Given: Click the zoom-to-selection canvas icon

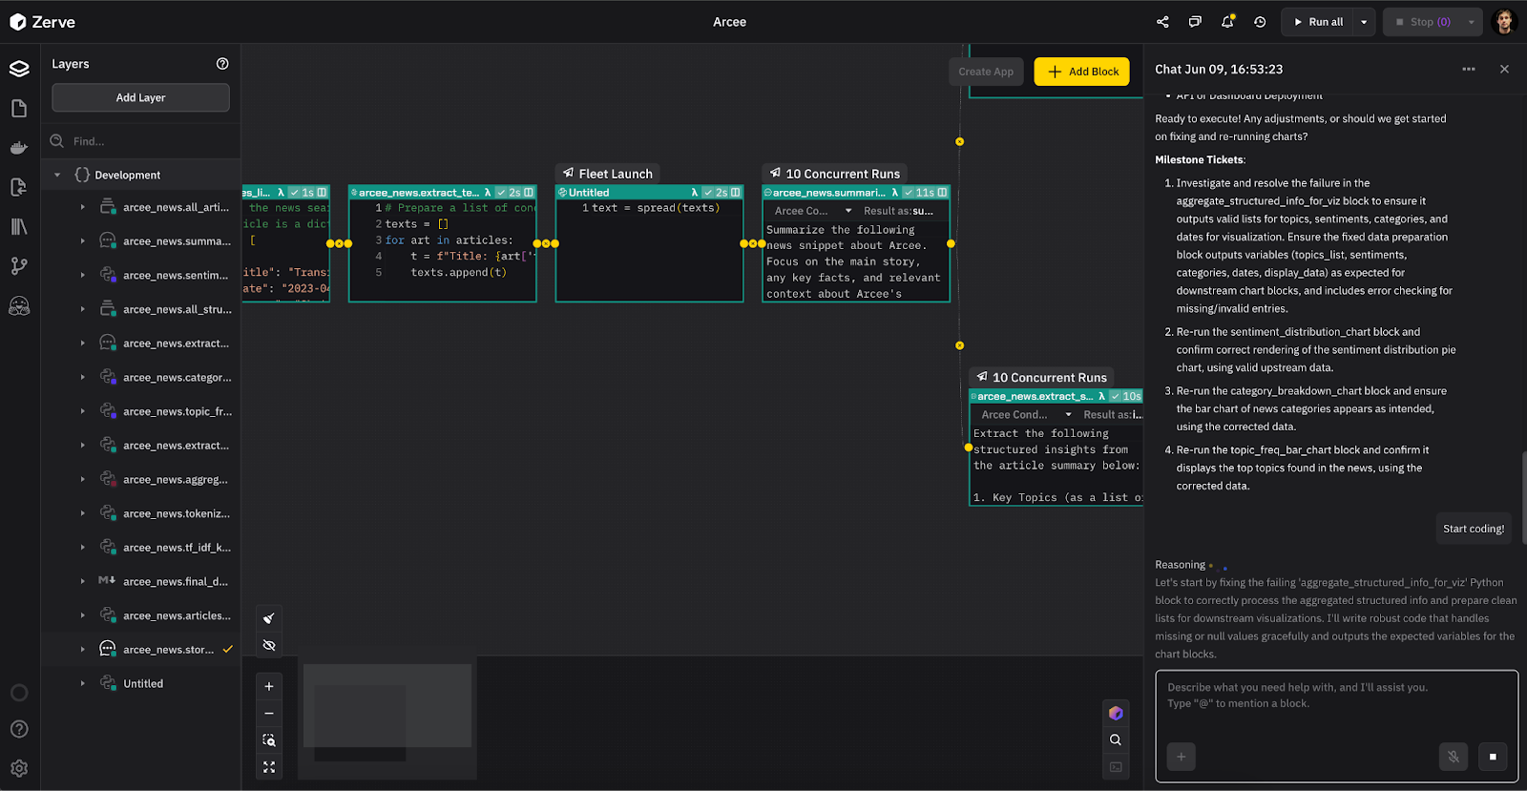Looking at the screenshot, I should click(269, 740).
